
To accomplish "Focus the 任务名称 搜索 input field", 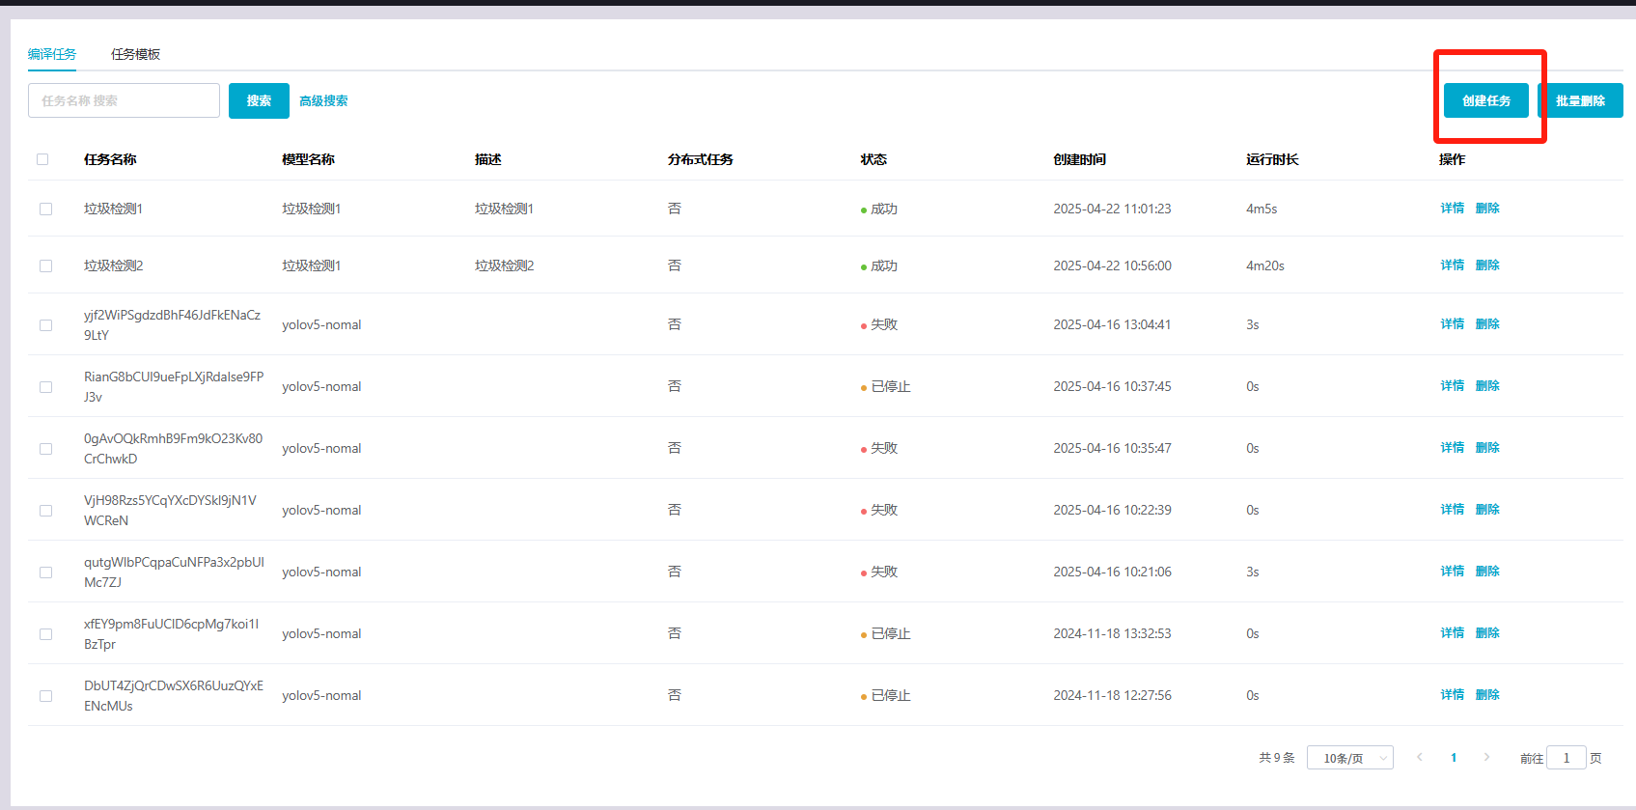I will 124,100.
